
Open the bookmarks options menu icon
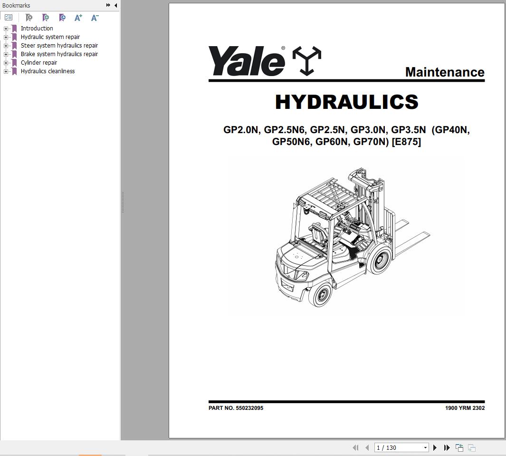tap(9, 18)
